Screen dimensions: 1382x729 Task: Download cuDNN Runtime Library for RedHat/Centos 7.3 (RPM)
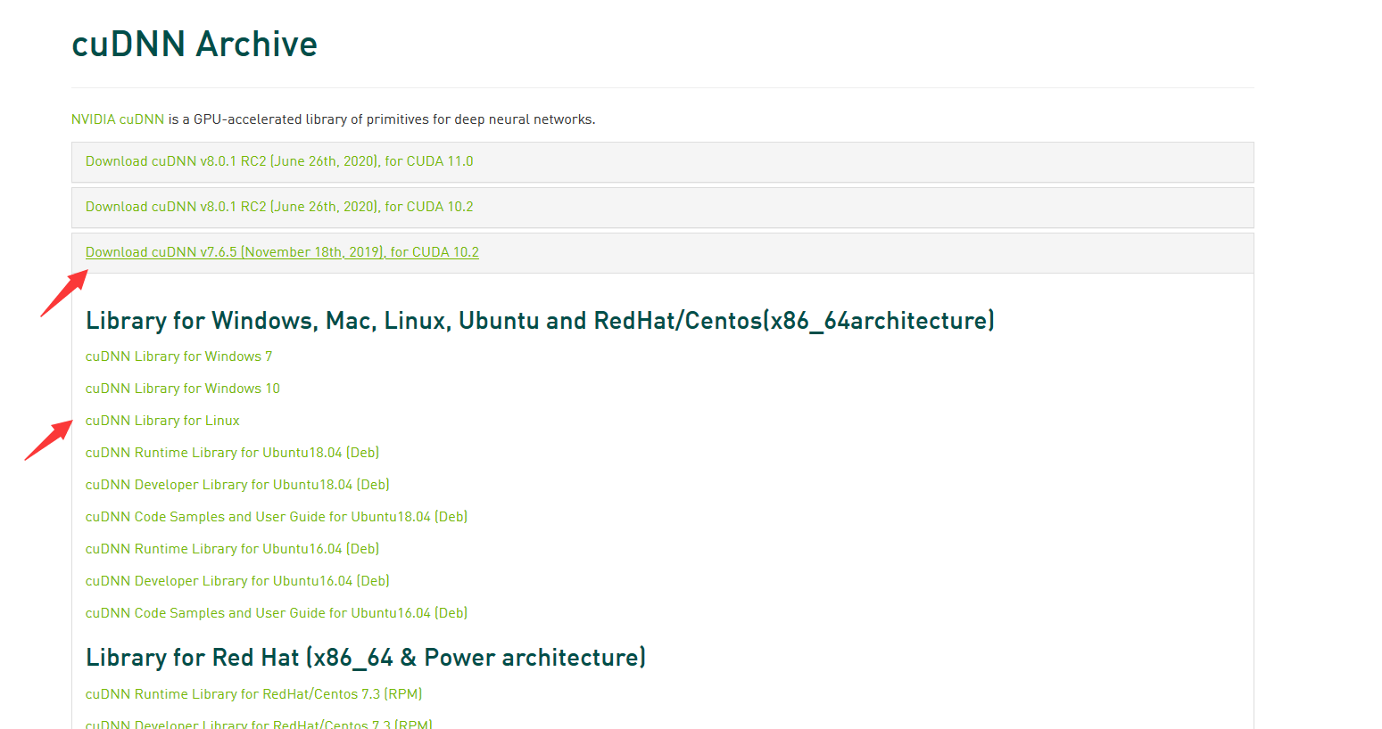(253, 694)
